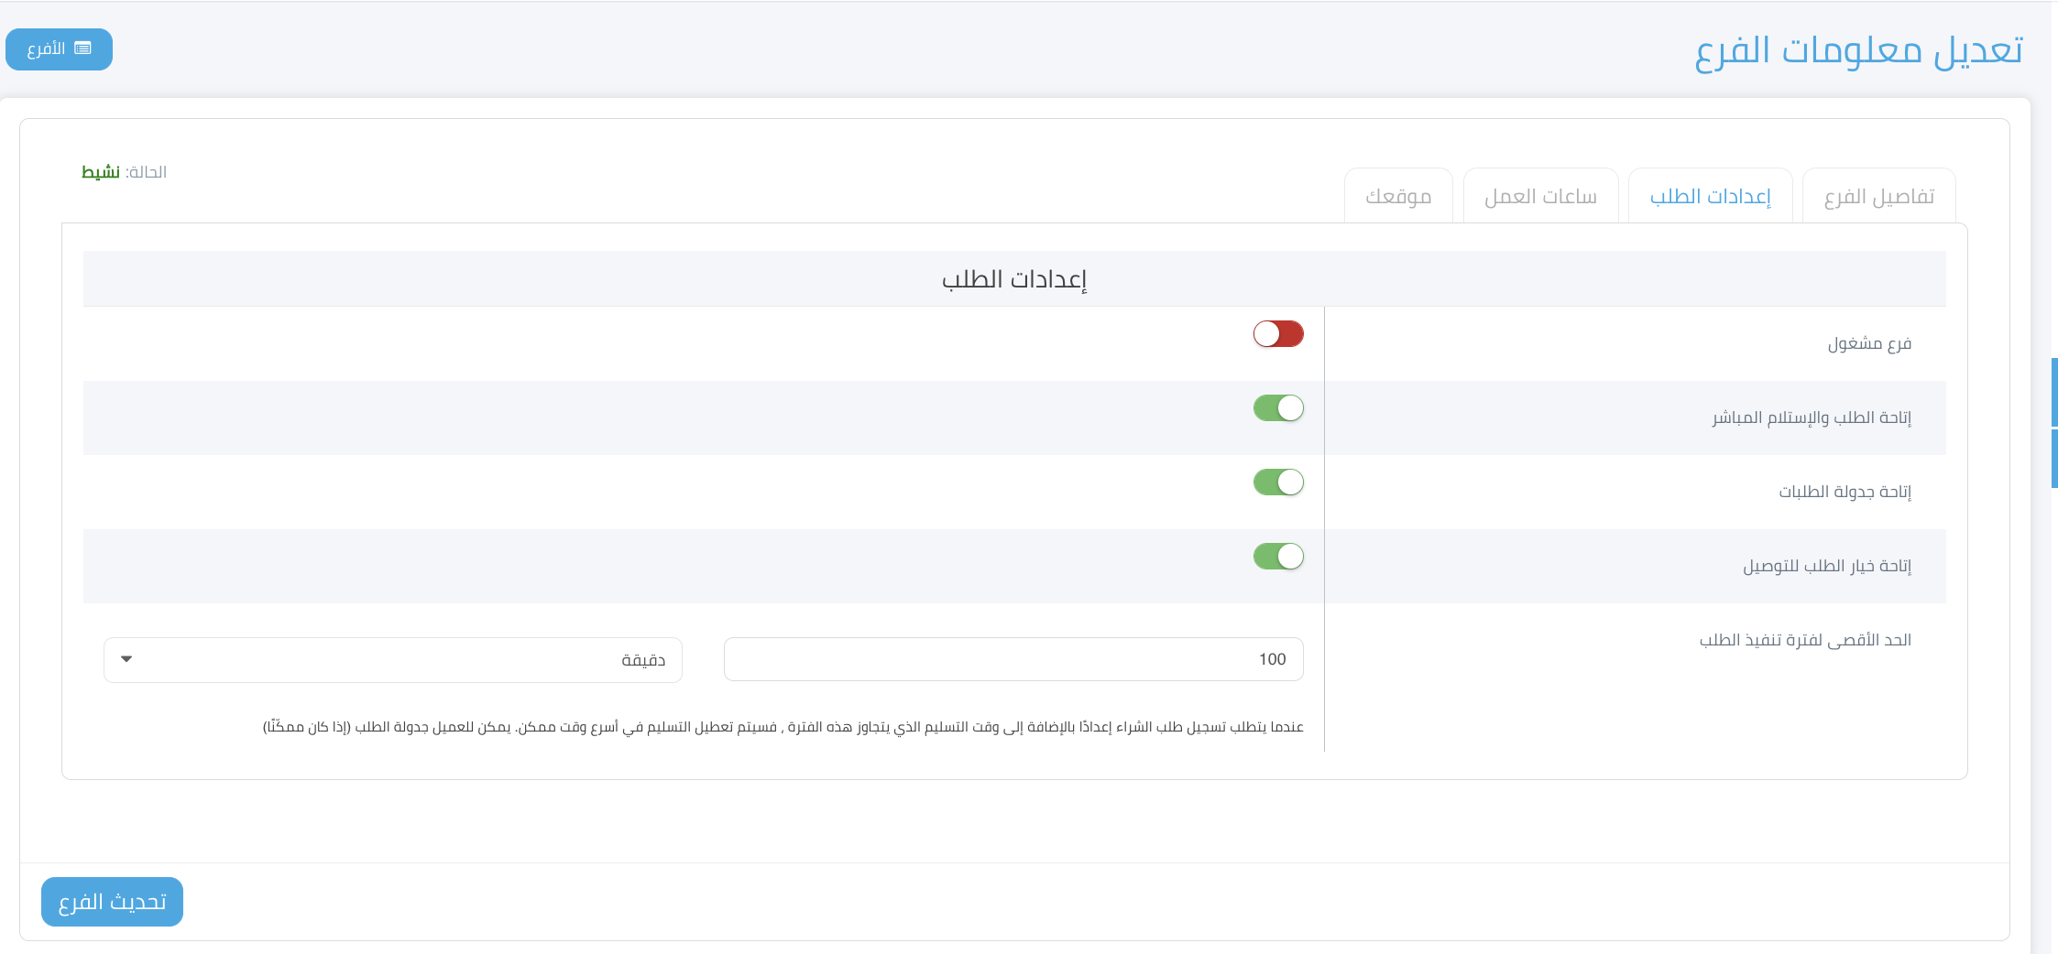This screenshot has height=954, width=2058.
Task: Switch to the تفاصيل الفرع tab
Action: tap(1880, 195)
